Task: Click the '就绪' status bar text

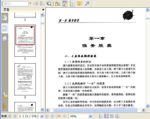Action: [x=4, y=116]
